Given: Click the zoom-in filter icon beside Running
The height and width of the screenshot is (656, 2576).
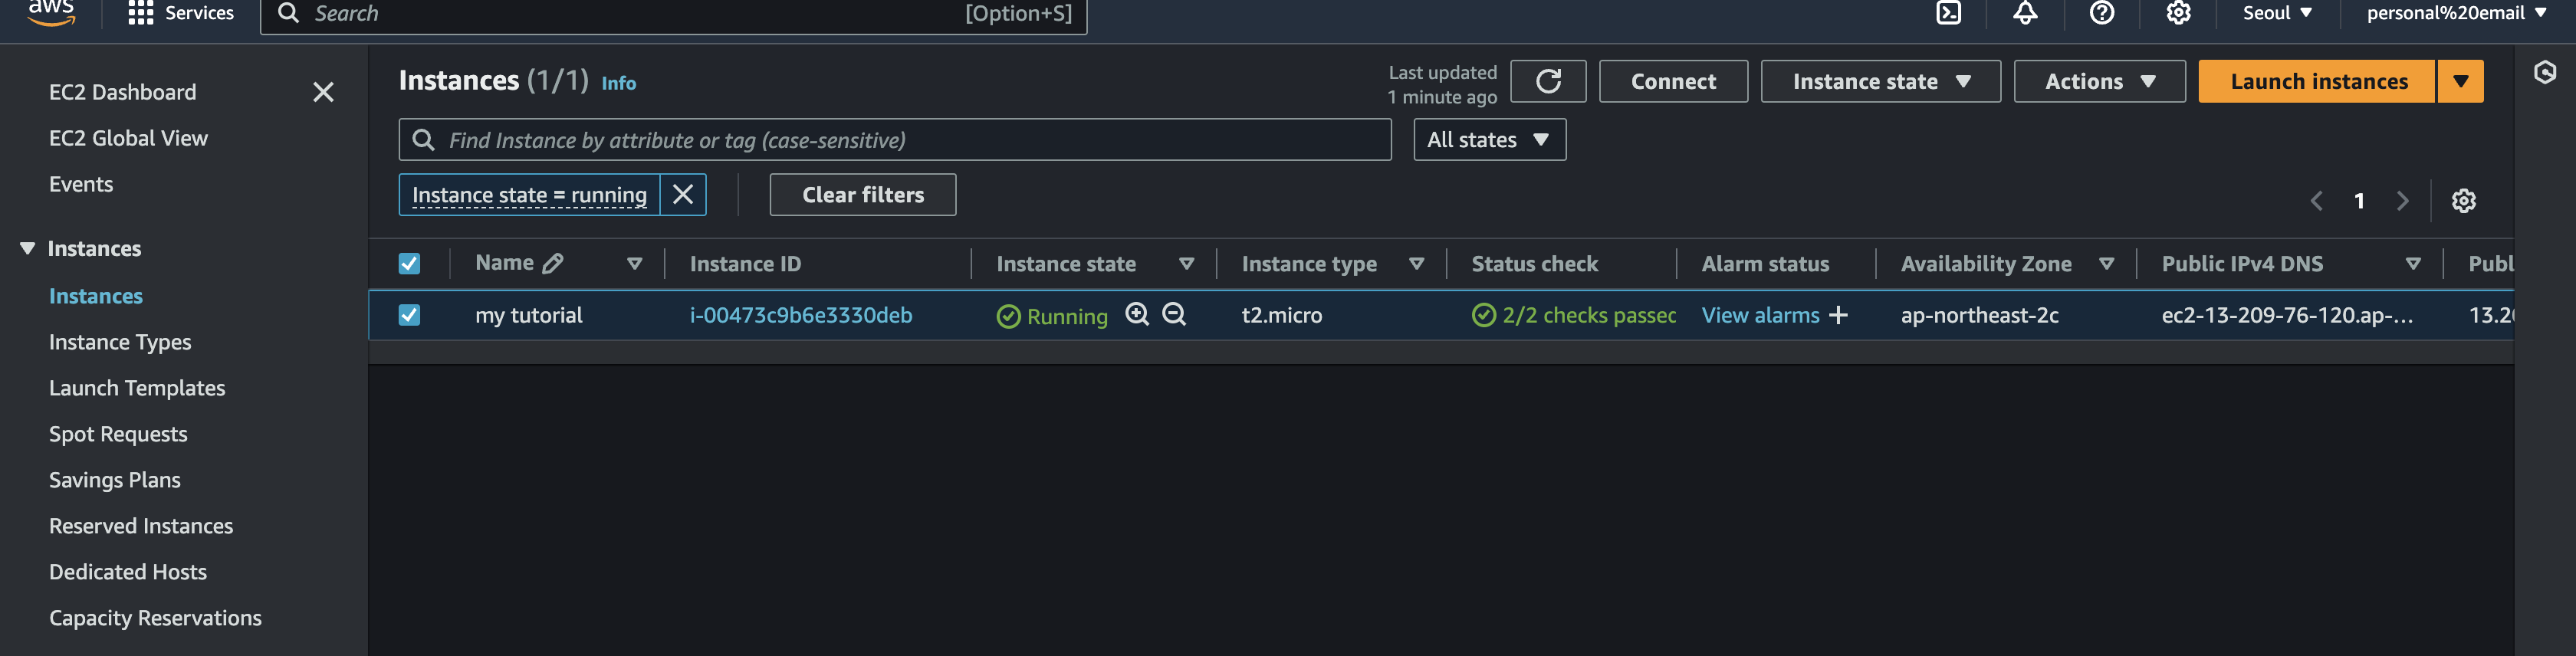Looking at the screenshot, I should click(1137, 315).
